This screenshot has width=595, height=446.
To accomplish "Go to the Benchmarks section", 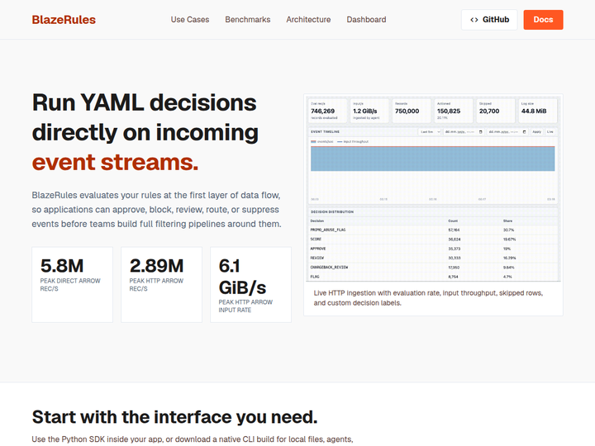I will [x=247, y=20].
